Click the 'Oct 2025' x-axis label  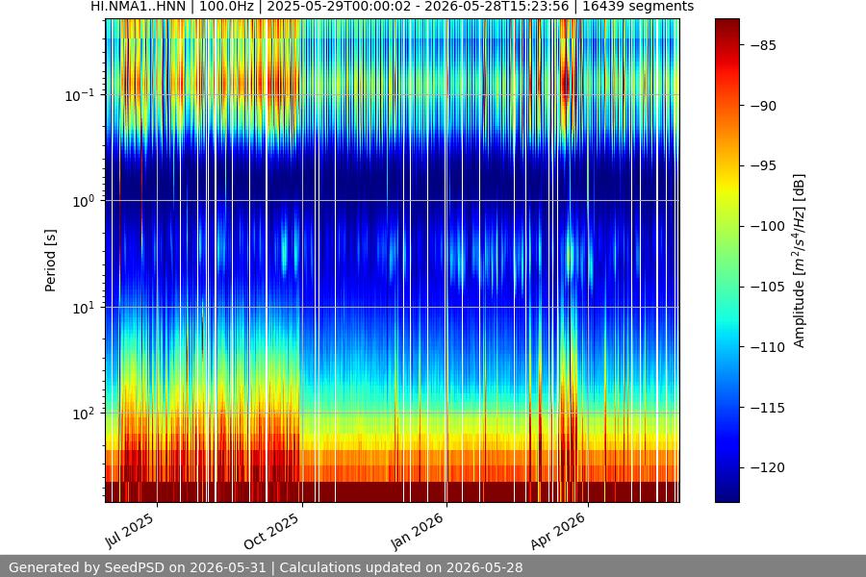(x=271, y=531)
